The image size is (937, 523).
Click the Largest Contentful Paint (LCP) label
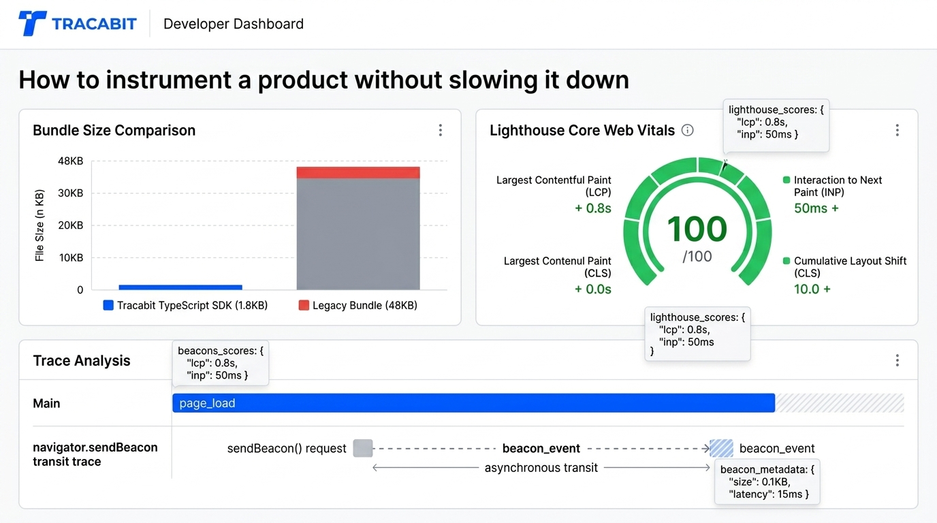click(x=554, y=186)
